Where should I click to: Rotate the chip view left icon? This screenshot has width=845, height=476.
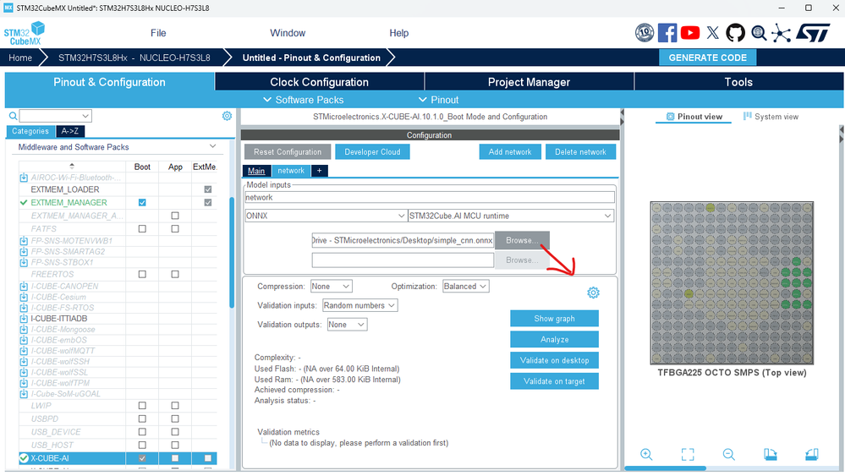(x=770, y=454)
